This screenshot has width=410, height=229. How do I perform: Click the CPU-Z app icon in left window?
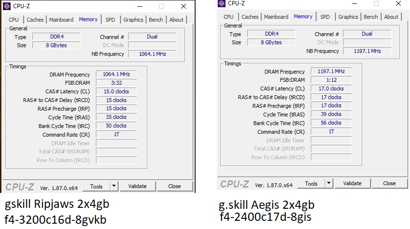(x=7, y=6)
